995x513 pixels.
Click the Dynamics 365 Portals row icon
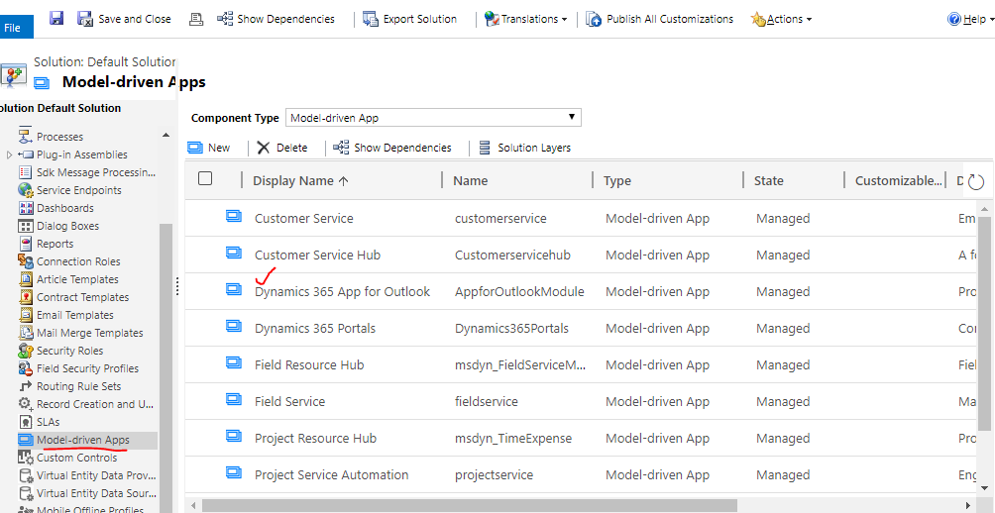(x=234, y=327)
